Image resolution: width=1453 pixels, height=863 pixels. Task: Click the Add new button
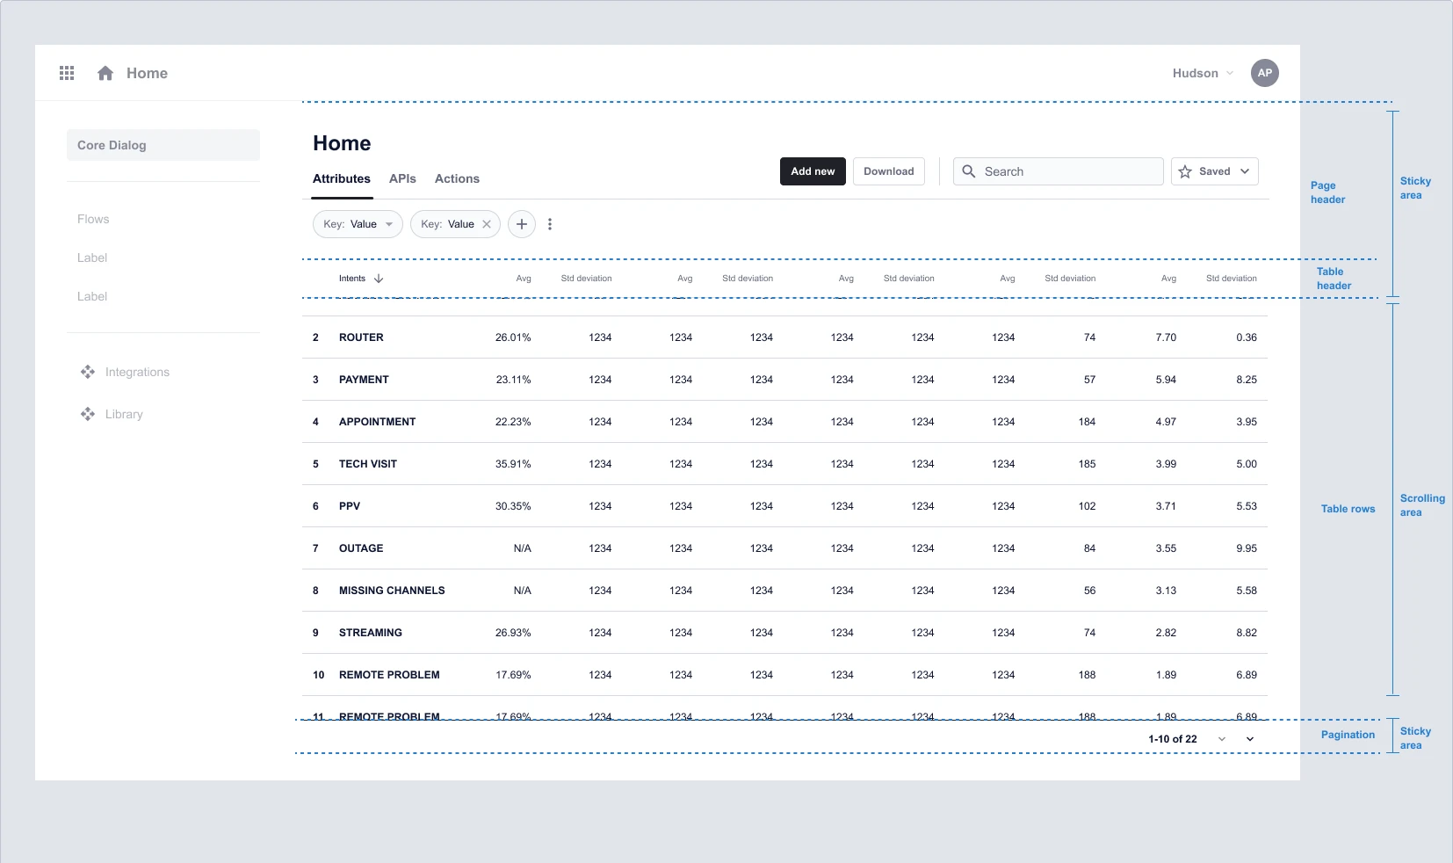[813, 171]
